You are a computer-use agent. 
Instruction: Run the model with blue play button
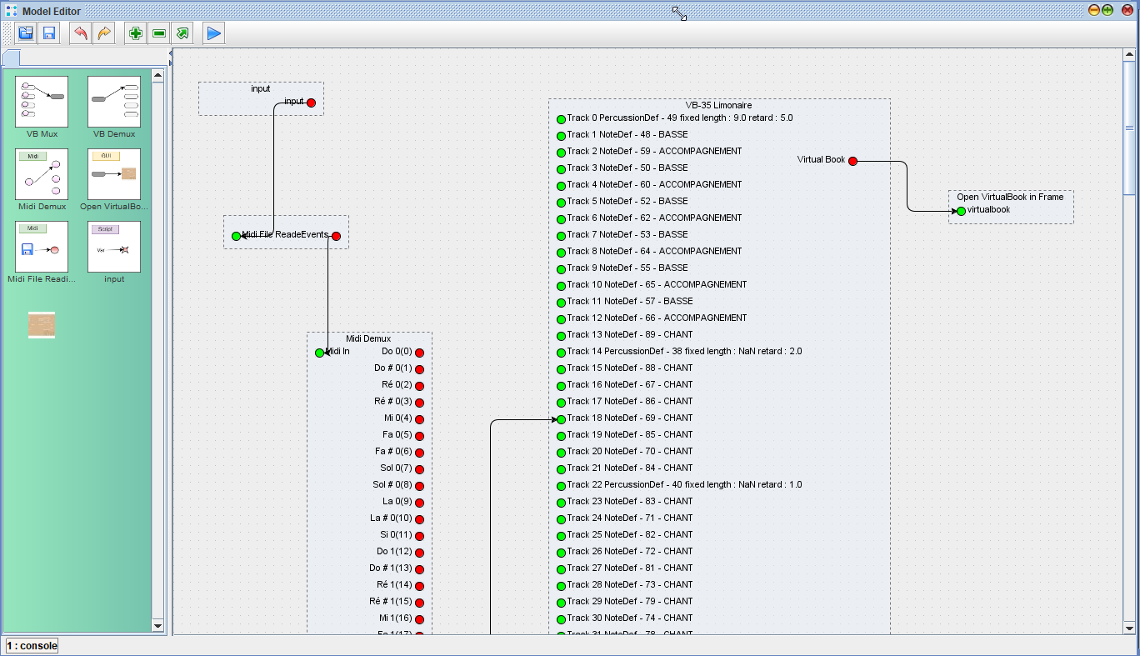(x=214, y=33)
